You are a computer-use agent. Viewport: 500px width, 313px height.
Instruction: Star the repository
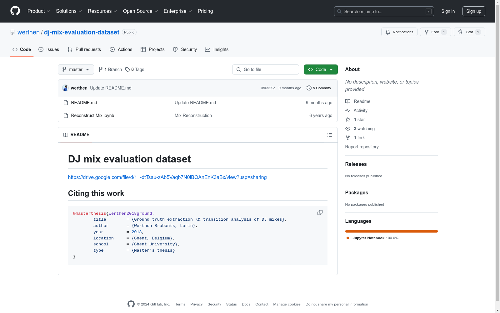(x=469, y=32)
